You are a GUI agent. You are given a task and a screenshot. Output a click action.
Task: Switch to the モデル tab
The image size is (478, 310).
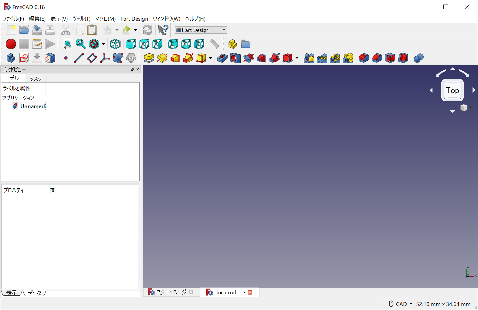click(x=12, y=78)
